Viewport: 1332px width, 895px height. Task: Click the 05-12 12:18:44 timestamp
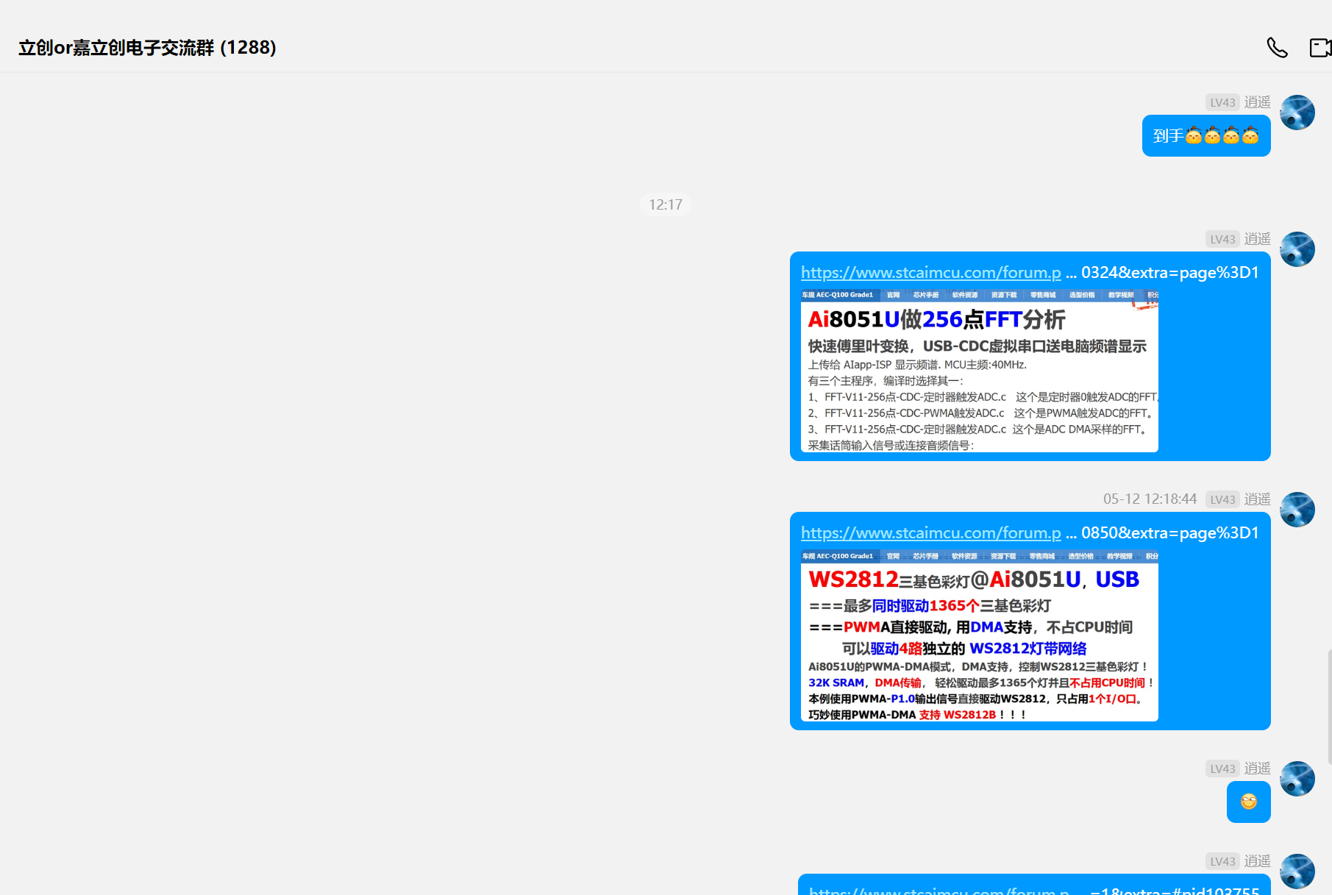click(1150, 499)
